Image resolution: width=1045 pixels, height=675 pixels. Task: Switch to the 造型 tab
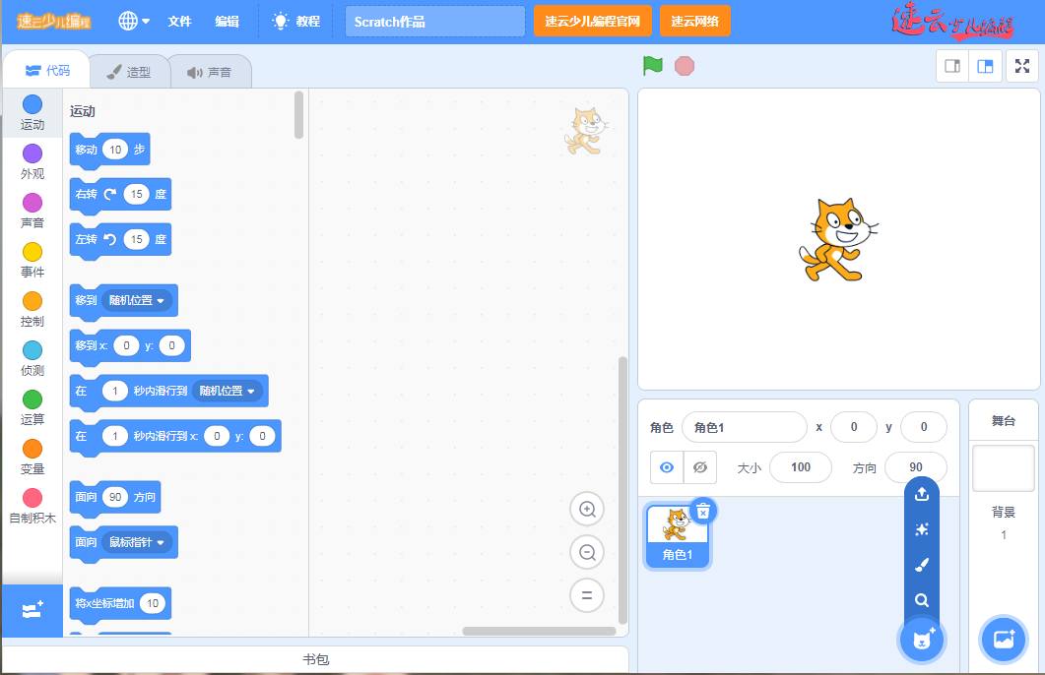pos(129,70)
